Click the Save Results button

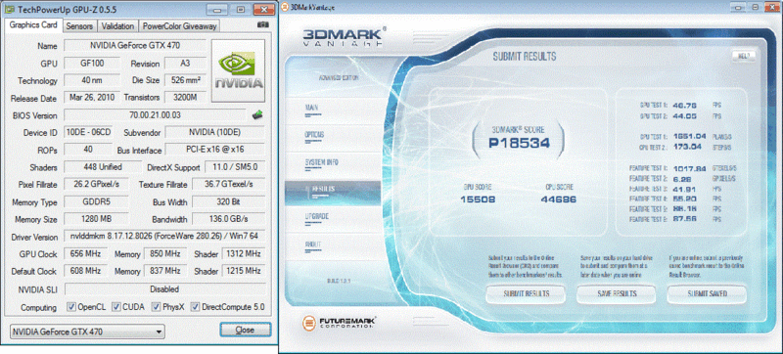tap(617, 293)
